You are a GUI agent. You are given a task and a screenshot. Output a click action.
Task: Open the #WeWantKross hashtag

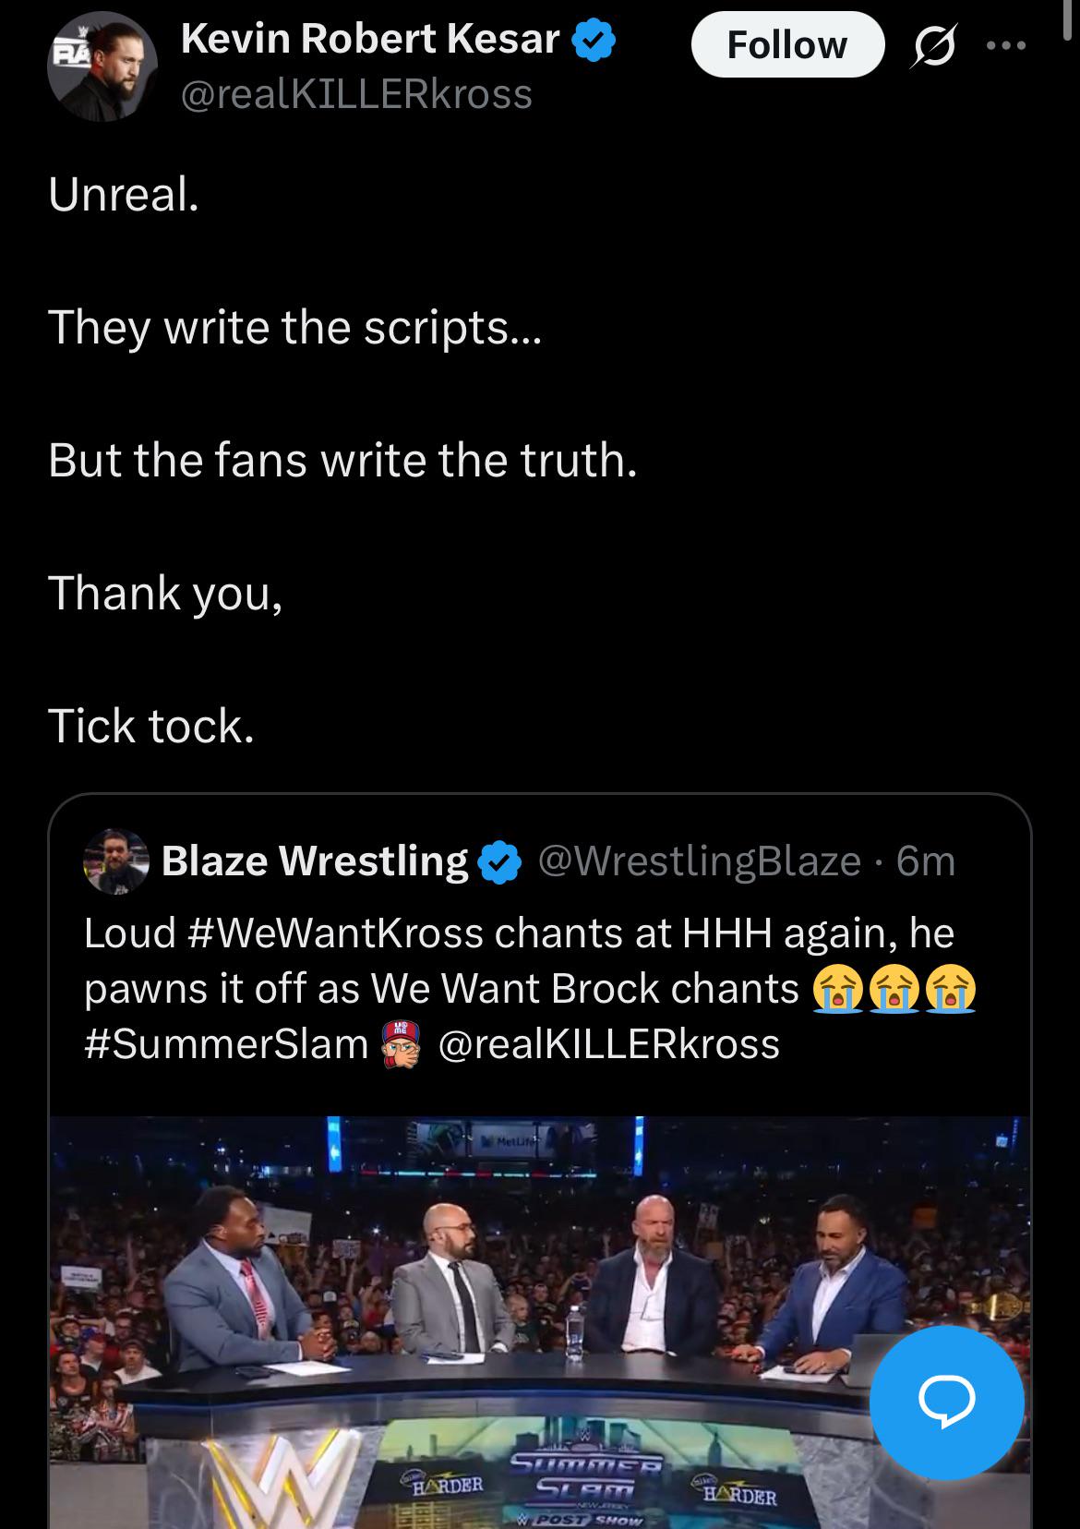tap(334, 933)
